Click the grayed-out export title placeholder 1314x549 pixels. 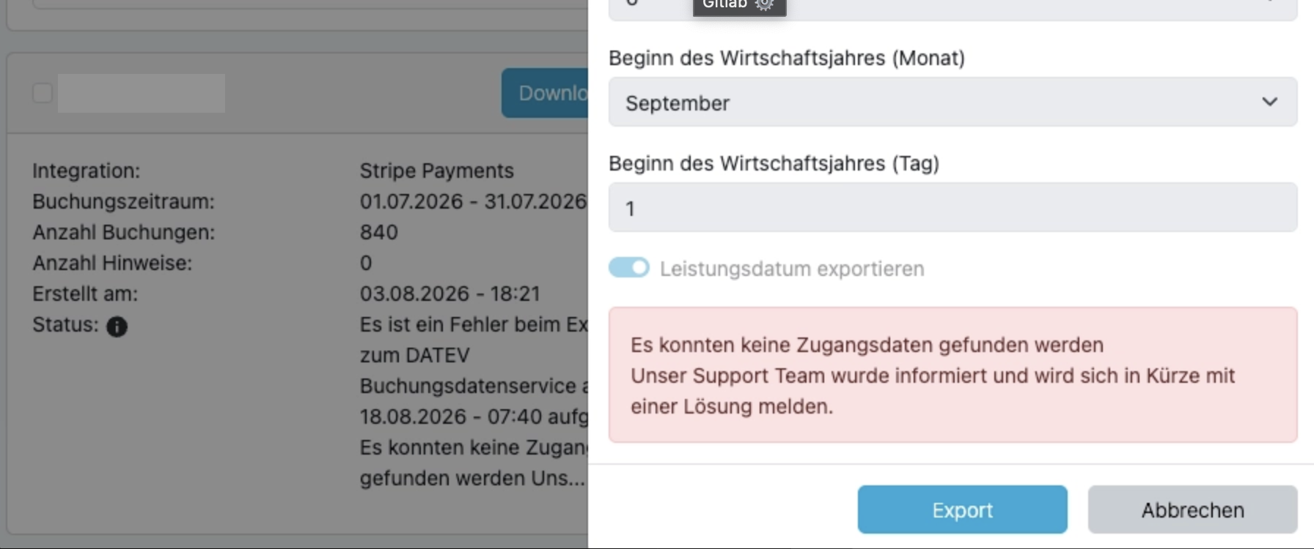pos(142,93)
